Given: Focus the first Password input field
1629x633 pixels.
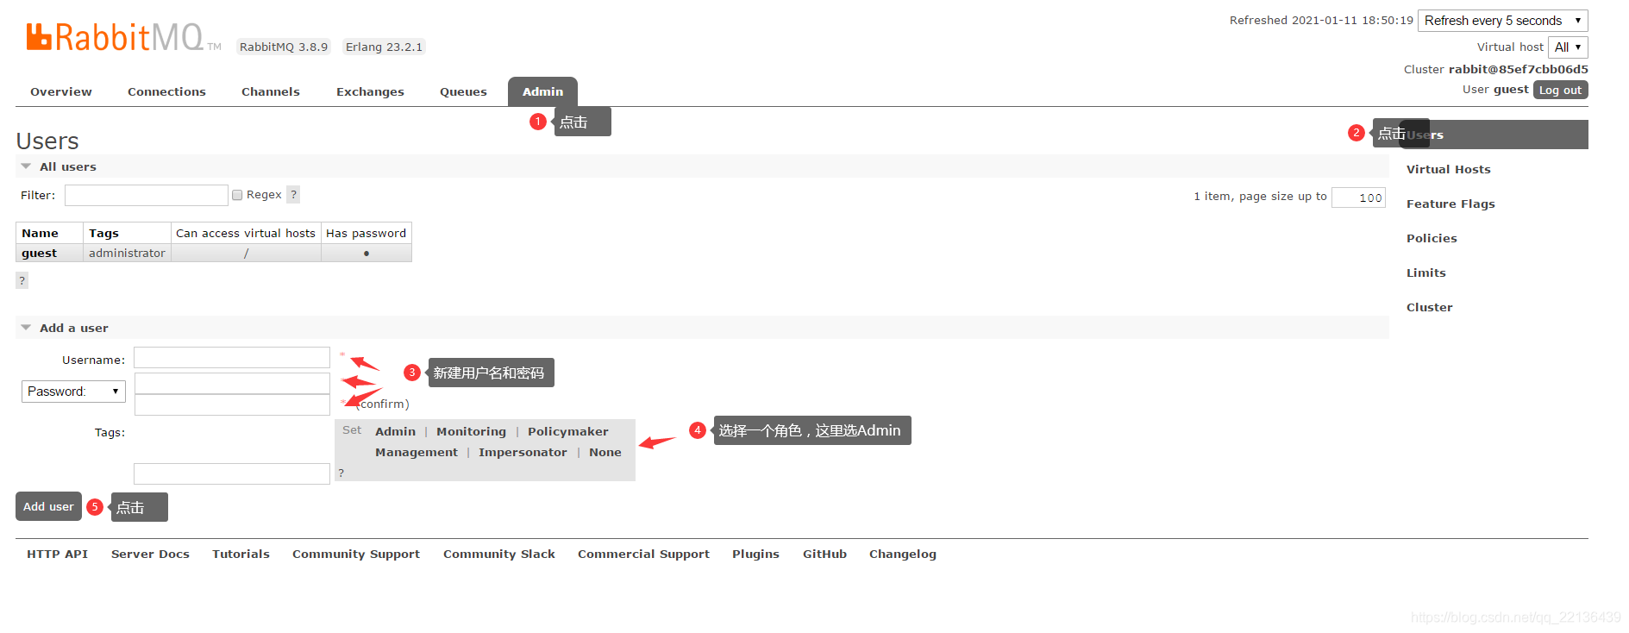Looking at the screenshot, I should [x=232, y=383].
